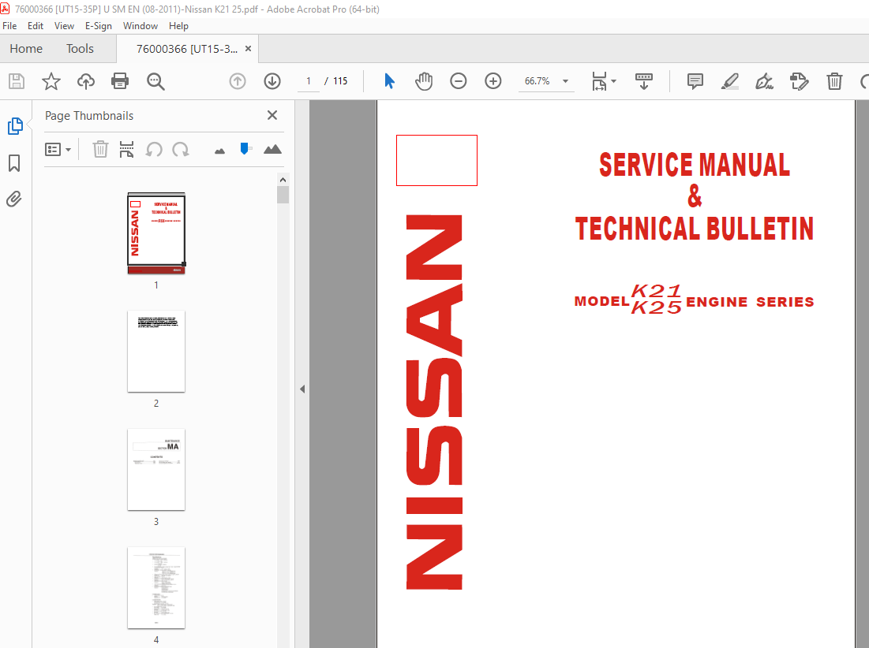Enlarge thumbnail size large mountain icon

272,149
